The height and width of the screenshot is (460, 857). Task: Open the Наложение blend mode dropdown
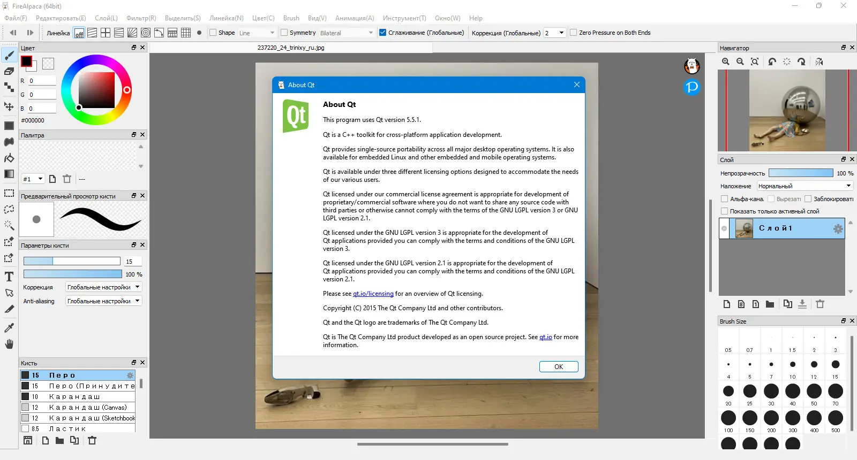tap(805, 186)
